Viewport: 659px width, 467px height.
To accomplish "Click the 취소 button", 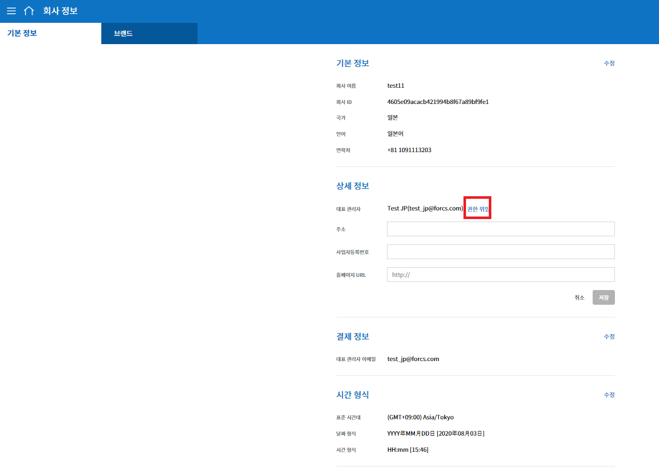I will (579, 298).
